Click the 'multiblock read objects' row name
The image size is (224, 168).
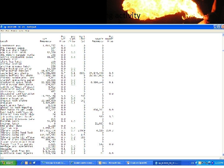click(x=17, y=153)
